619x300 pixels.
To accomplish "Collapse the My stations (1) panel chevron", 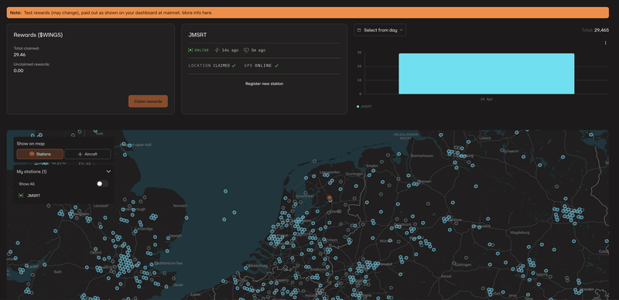I will (x=108, y=172).
